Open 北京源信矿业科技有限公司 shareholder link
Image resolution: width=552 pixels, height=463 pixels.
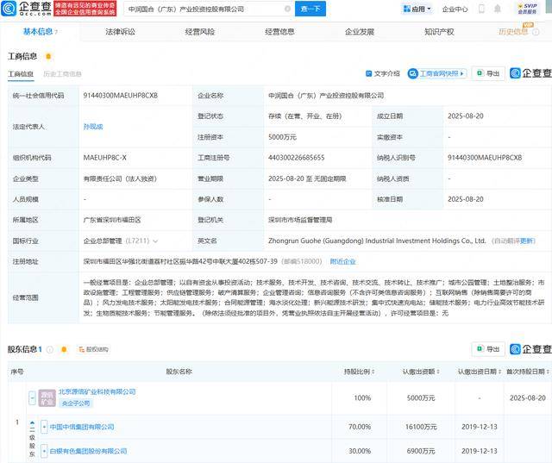(x=97, y=392)
